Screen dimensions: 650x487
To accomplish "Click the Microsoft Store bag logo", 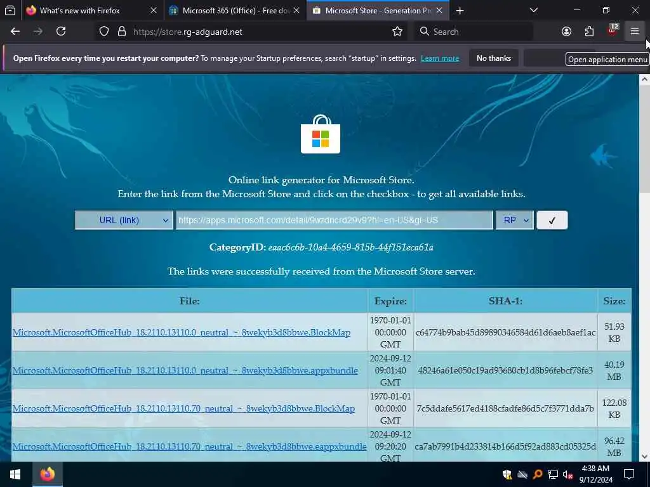I will point(321,134).
